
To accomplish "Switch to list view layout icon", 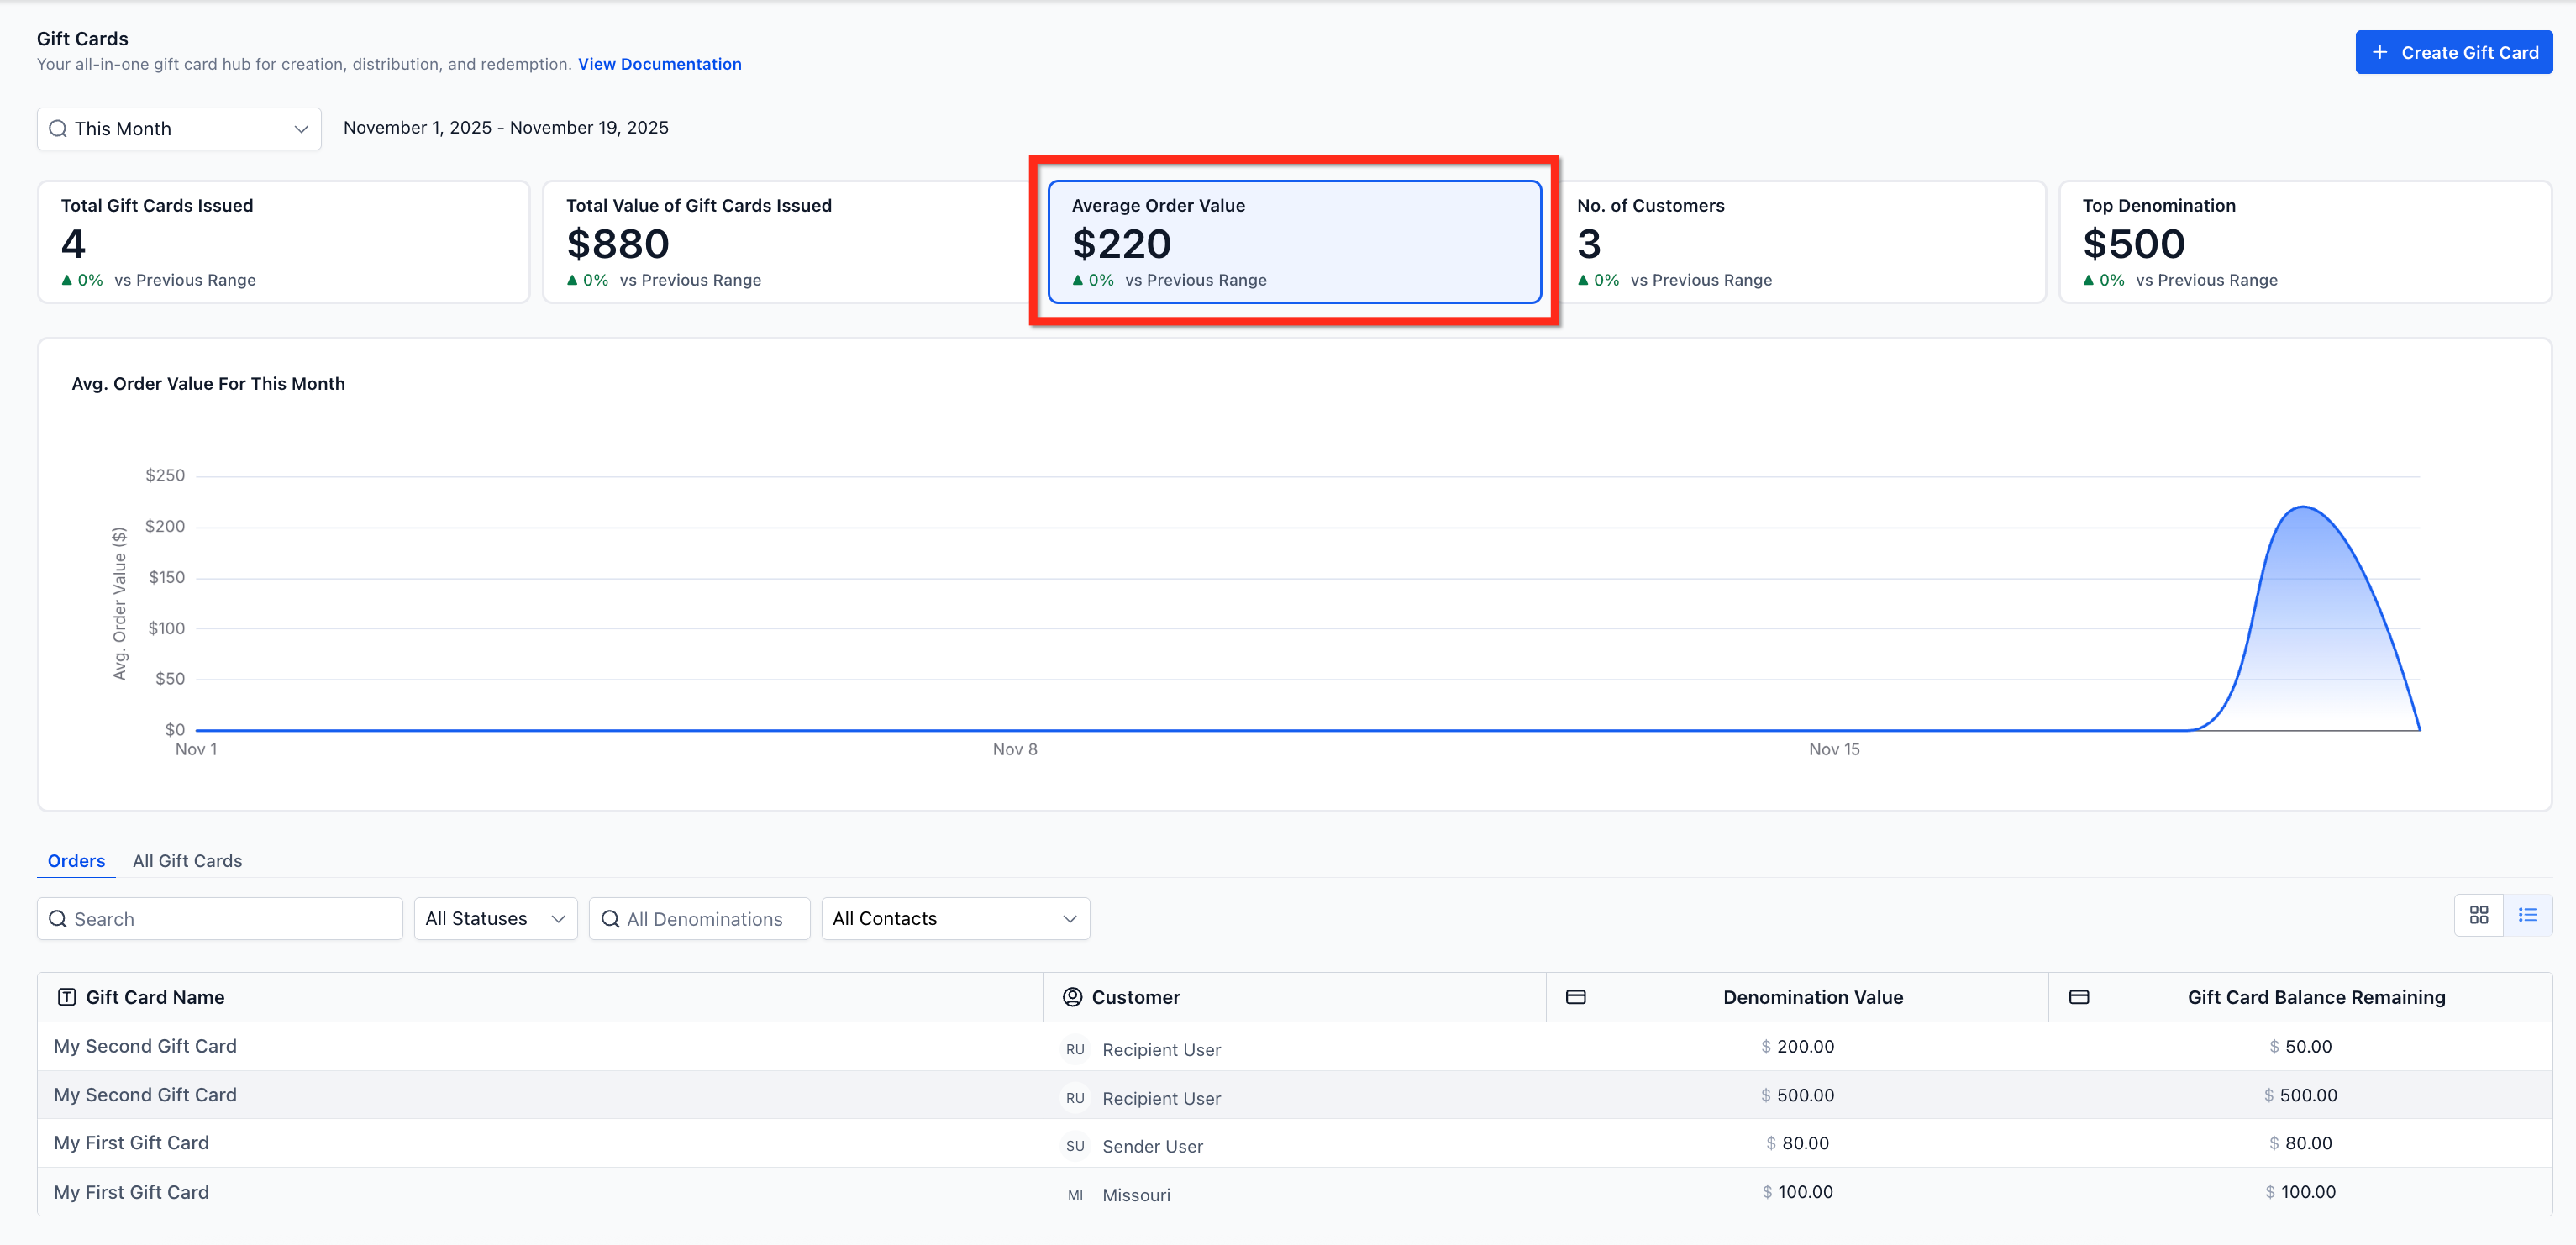I will [2527, 915].
